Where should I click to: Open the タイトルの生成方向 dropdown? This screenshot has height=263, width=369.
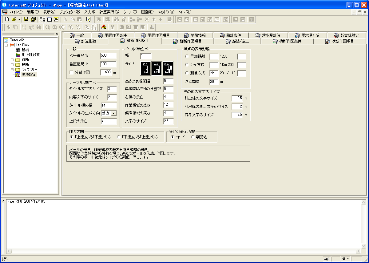[x=114, y=113]
